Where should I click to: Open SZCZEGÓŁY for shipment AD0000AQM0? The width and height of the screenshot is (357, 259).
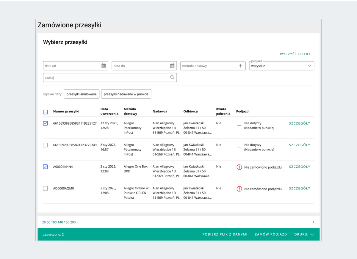point(300,189)
